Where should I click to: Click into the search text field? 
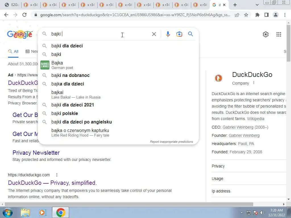point(100,34)
